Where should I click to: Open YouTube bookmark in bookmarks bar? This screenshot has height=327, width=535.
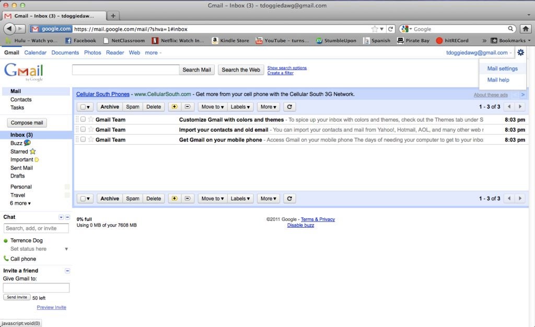[x=283, y=41]
